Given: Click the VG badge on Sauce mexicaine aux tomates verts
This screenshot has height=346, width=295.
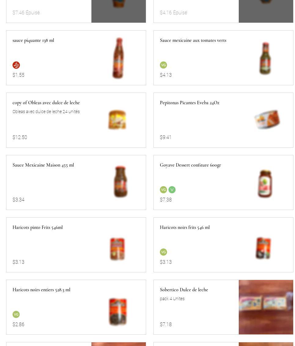Looking at the screenshot, I should (x=164, y=65).
